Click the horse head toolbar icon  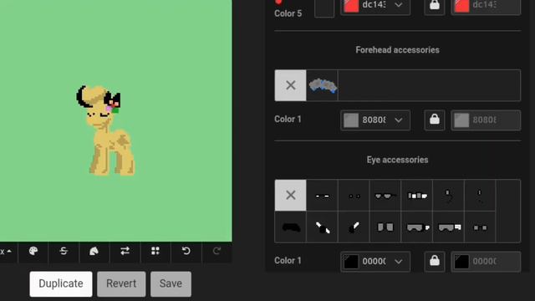[94, 252]
